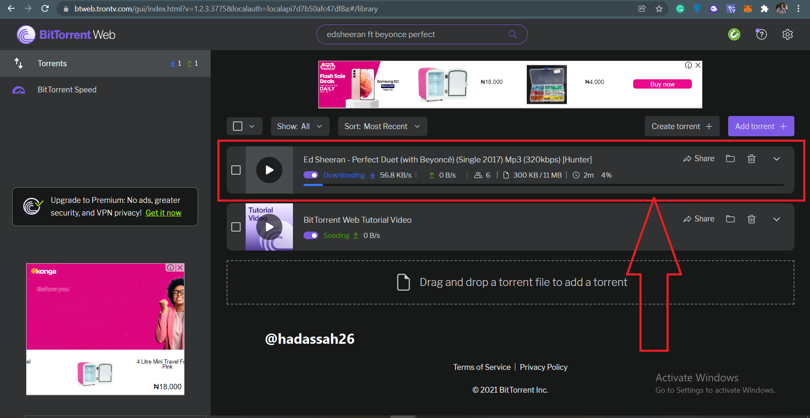Click Share for Ed Sheeran torrent
The width and height of the screenshot is (810, 418).
point(699,159)
